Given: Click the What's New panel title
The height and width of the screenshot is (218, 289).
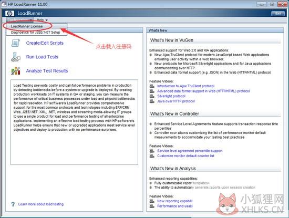Looking at the screenshot, I should (158, 30).
